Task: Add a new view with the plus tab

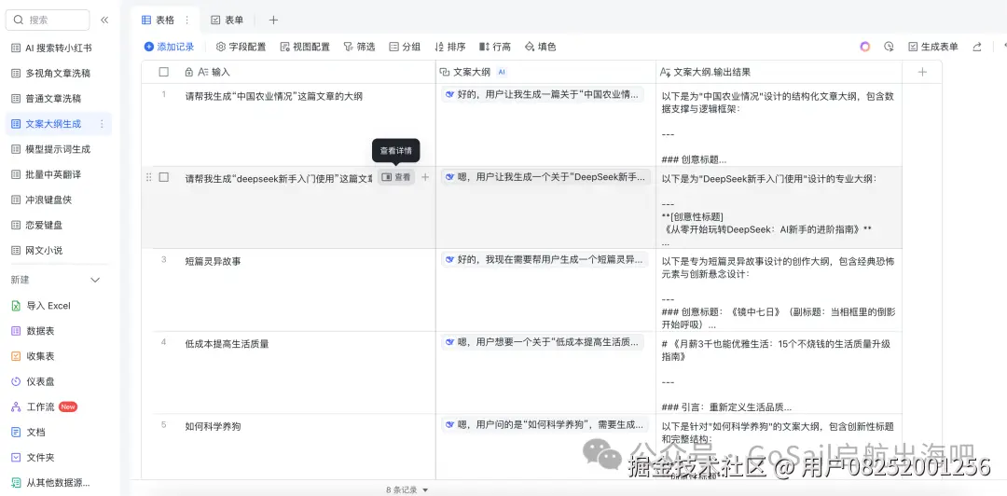Action: pyautogui.click(x=273, y=20)
